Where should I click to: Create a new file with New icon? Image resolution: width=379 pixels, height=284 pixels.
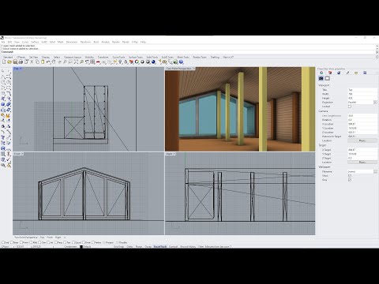point(4,62)
